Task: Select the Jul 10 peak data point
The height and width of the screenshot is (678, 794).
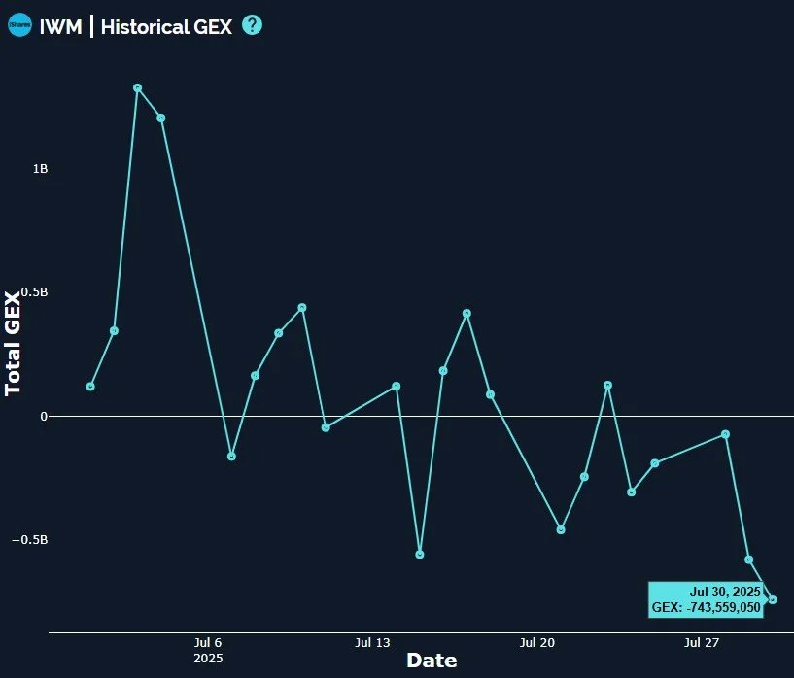Action: [302, 308]
